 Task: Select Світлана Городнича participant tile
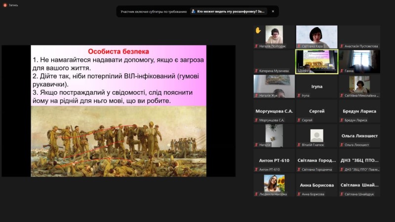coord(316,160)
